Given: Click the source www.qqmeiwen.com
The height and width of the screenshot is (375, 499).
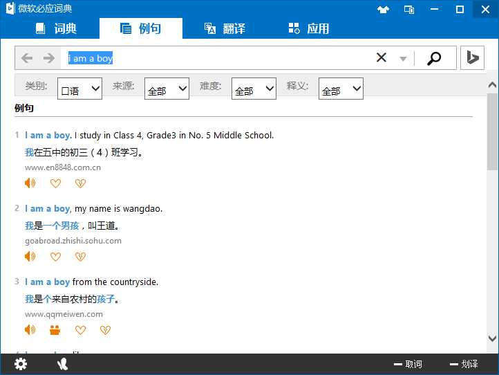Looking at the screenshot, I should (x=64, y=314).
